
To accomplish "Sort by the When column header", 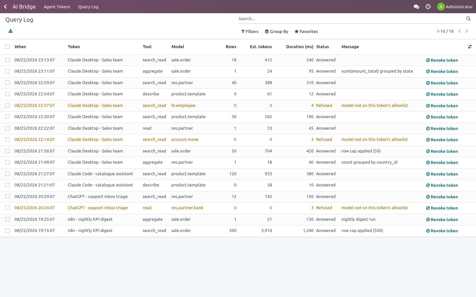I will click(20, 47).
